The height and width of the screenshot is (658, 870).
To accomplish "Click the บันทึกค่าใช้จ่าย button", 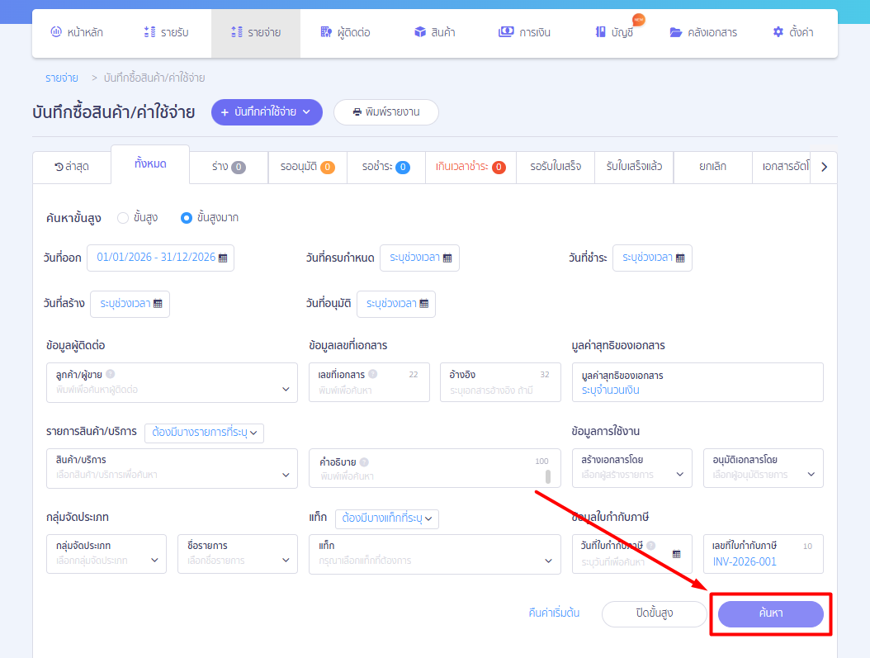I will pos(267,112).
